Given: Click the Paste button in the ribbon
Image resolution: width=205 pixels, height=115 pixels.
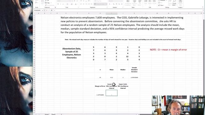Looking at the screenshot, I should [x=42, y=2].
